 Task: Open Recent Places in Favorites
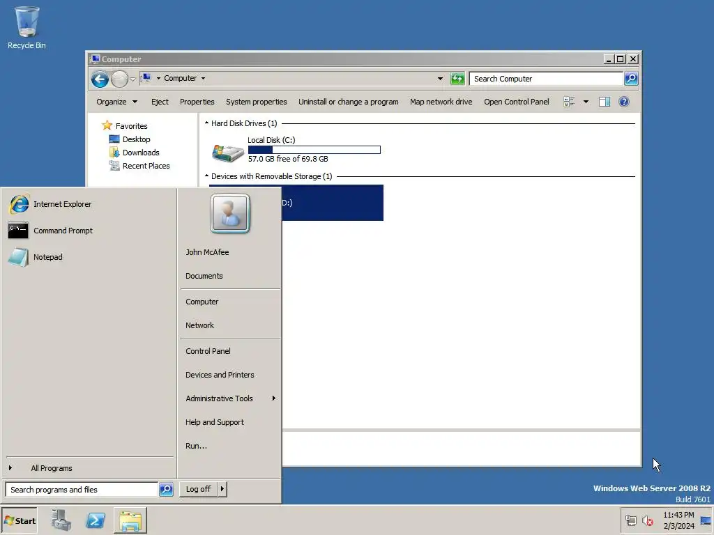click(146, 166)
